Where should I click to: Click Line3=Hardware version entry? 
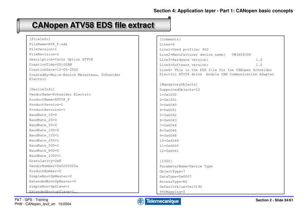click(211, 60)
